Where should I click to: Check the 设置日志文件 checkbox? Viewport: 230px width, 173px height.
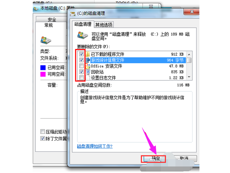pos(82,77)
